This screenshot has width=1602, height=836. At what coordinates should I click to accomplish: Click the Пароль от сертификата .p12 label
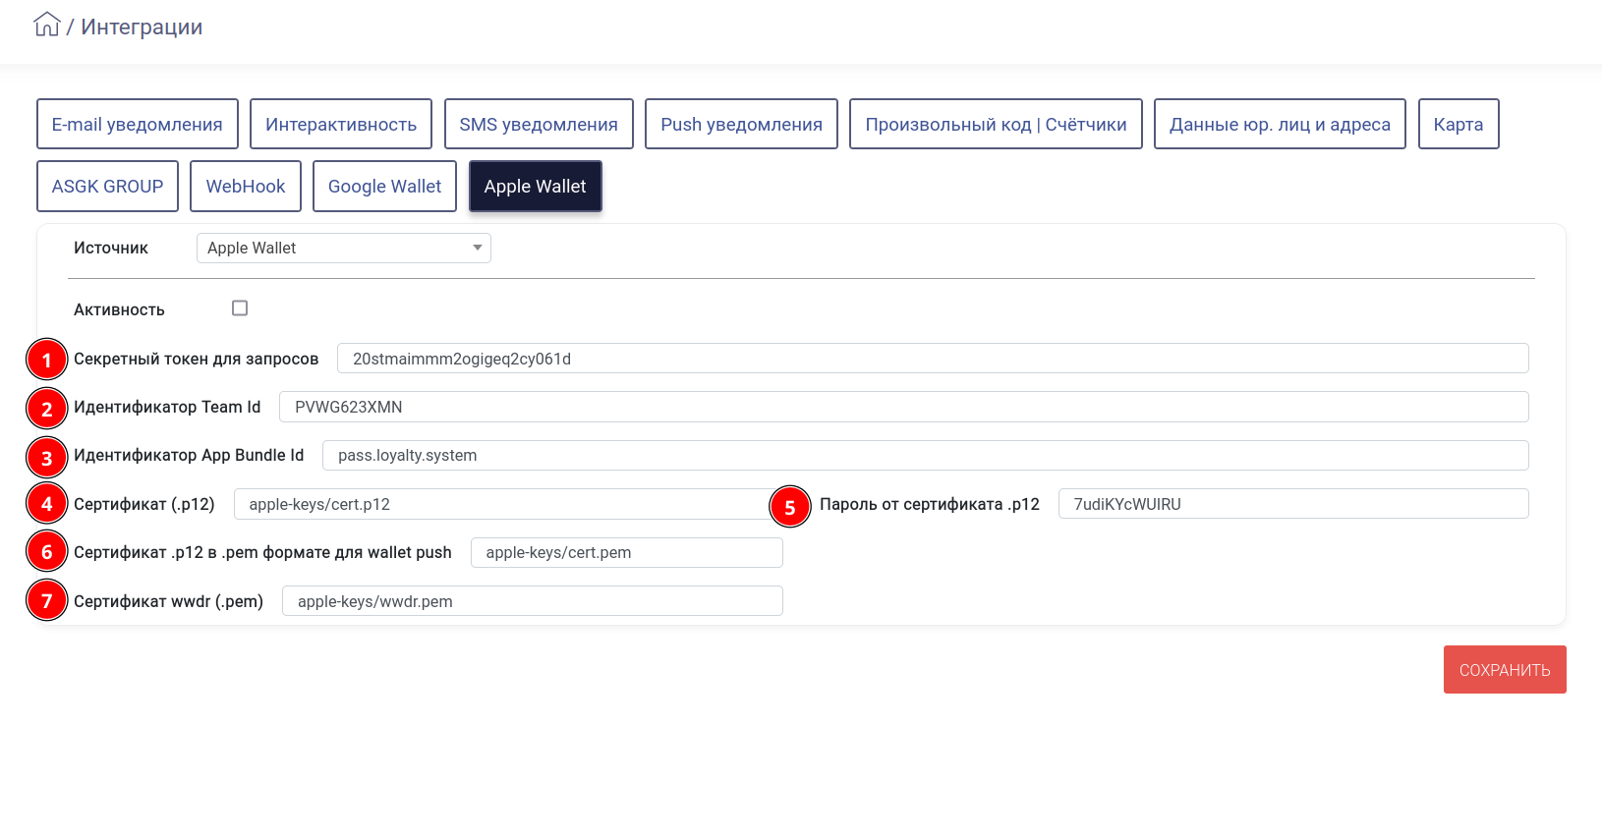point(930,504)
